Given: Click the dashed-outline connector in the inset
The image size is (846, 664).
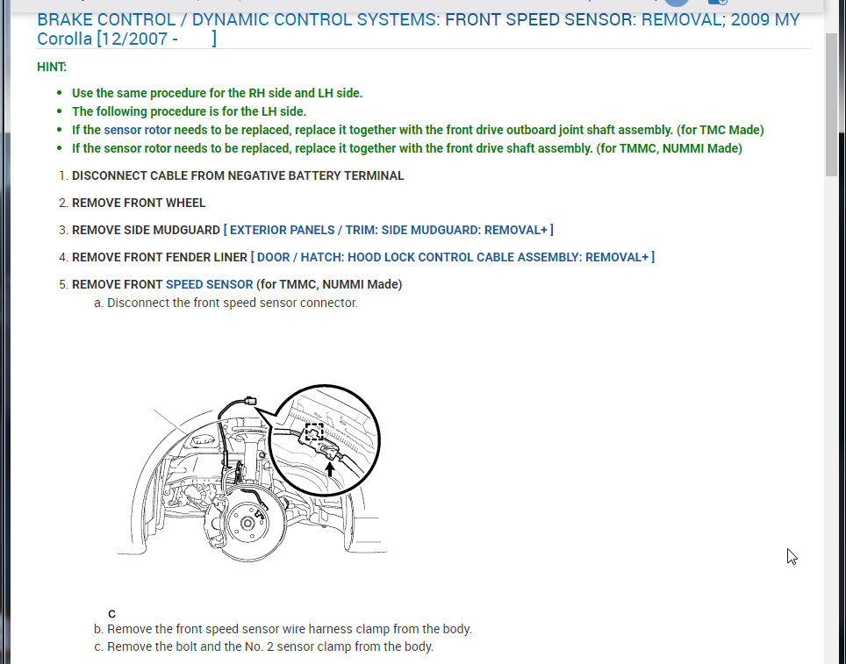Looking at the screenshot, I should (x=314, y=432).
